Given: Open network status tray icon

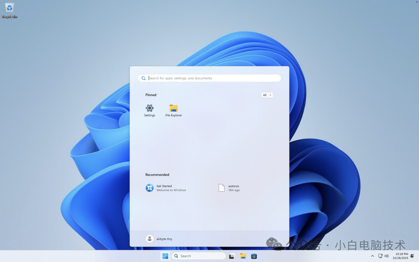Looking at the screenshot, I should coord(380,256).
